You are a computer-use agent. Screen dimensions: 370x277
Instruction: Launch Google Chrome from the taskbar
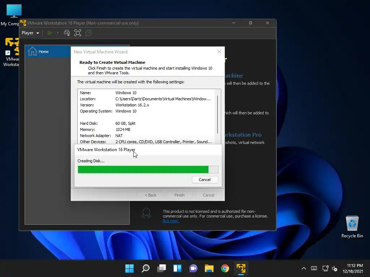225,268
